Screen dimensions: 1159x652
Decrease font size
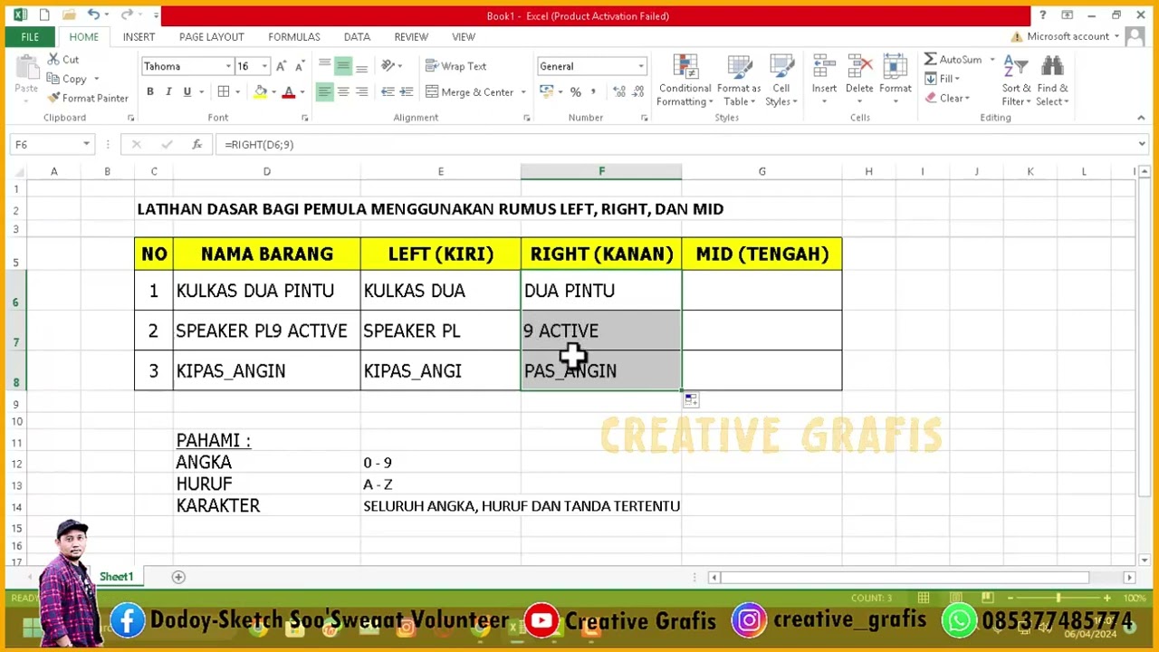299,66
